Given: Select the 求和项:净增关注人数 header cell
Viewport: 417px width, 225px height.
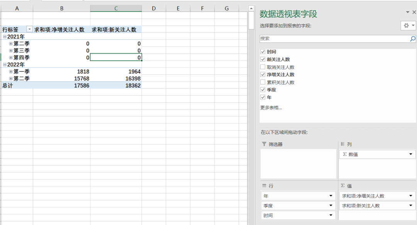Looking at the screenshot, I should click(62, 29).
